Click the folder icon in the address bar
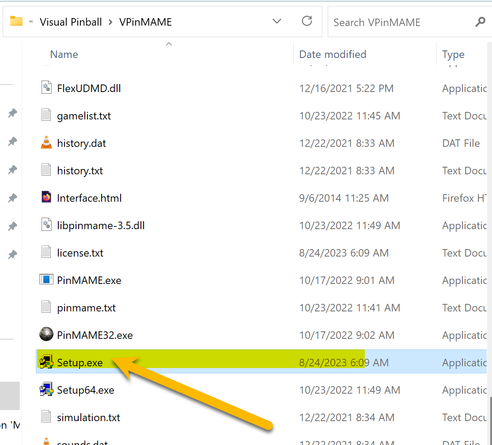This screenshot has height=445, width=492. tap(16, 21)
